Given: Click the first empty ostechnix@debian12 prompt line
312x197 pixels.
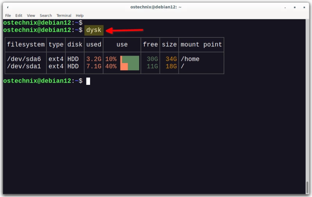Looking at the screenshot, I should coord(43,23).
